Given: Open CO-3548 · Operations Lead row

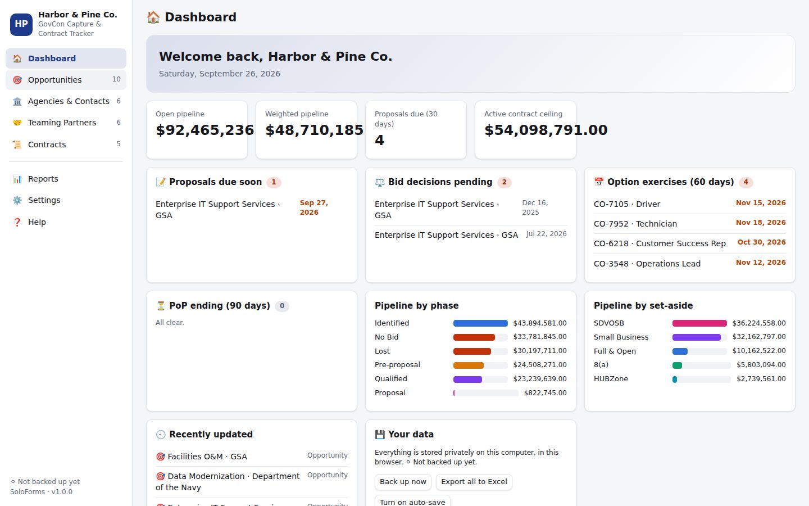Looking at the screenshot, I should click(x=690, y=263).
